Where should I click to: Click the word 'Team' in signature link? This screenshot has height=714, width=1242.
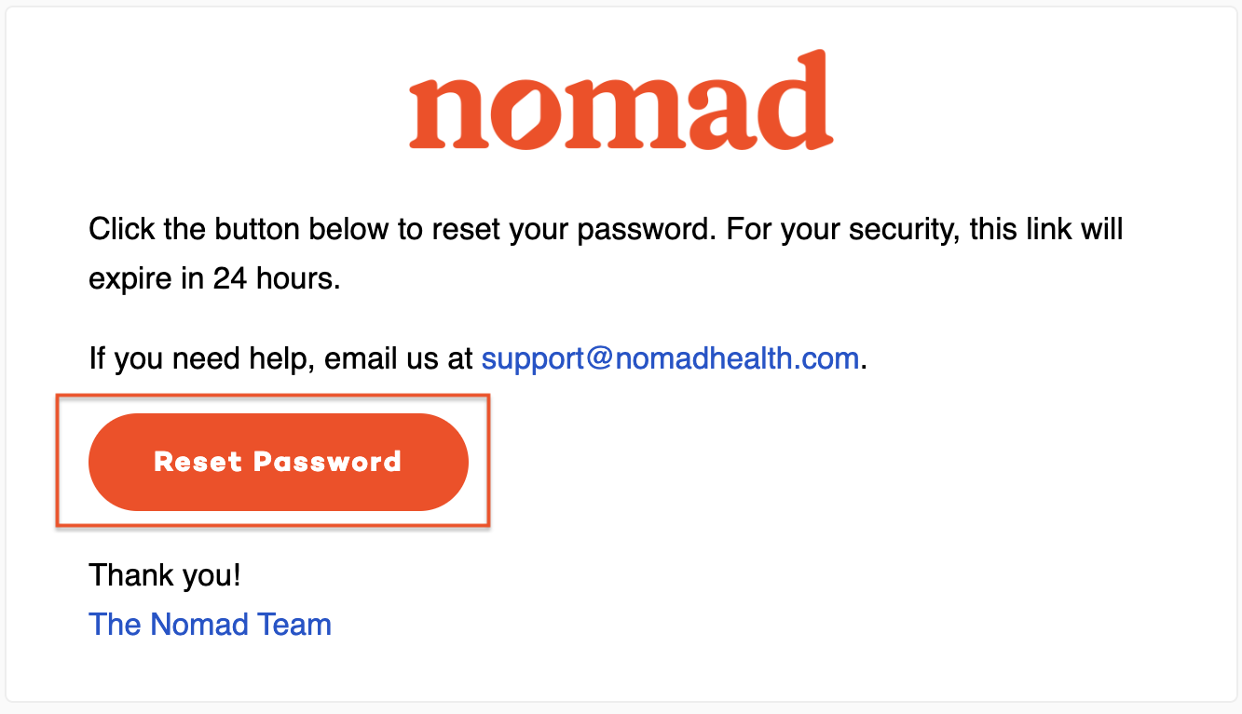pos(294,624)
